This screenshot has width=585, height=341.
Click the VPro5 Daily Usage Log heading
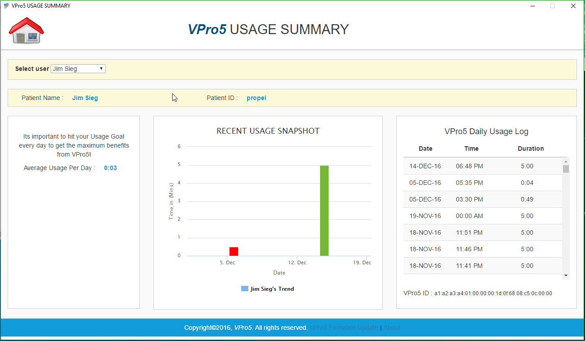486,131
